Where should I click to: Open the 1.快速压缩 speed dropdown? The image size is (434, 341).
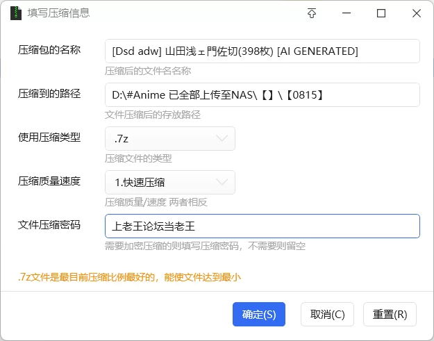pyautogui.click(x=170, y=182)
